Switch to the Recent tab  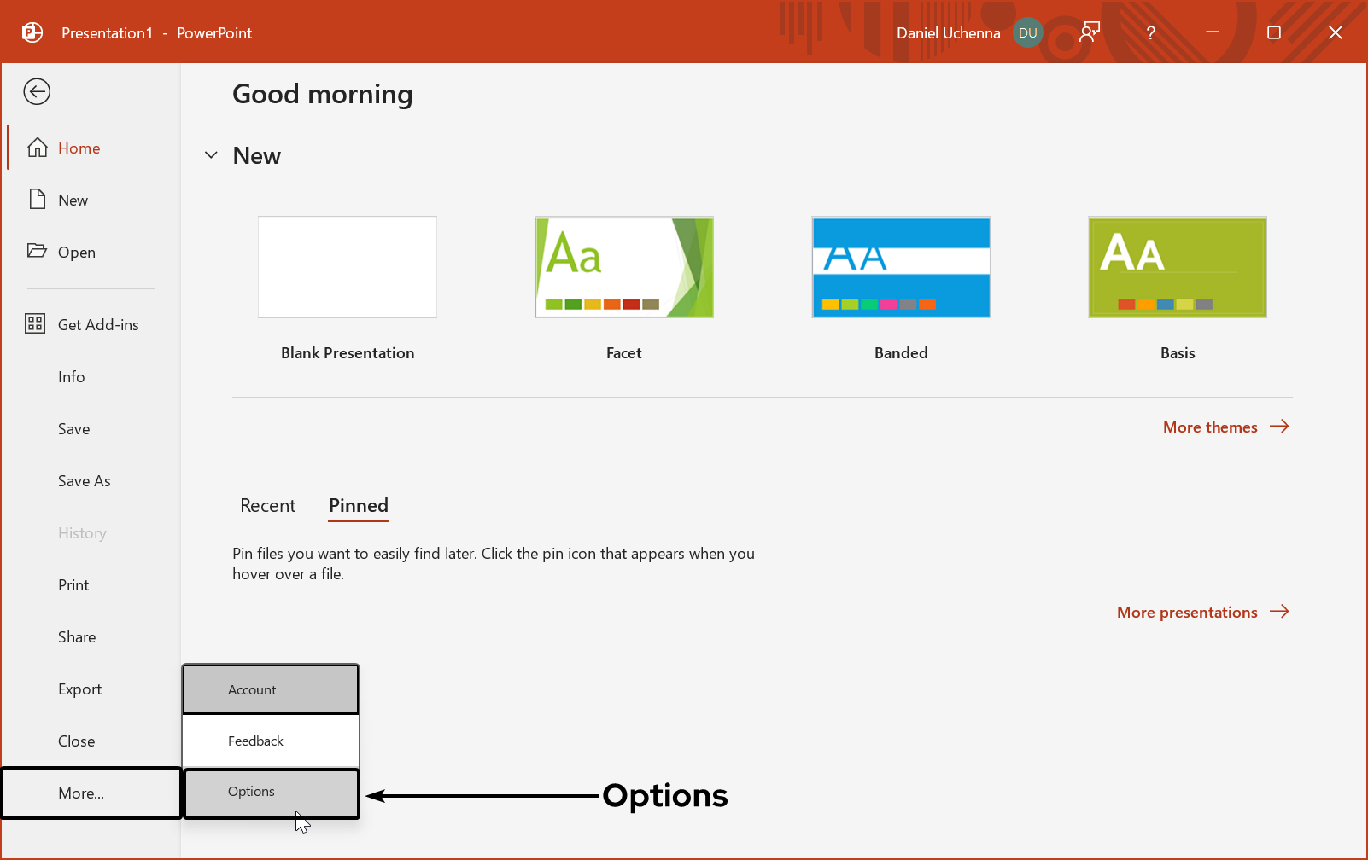(267, 506)
